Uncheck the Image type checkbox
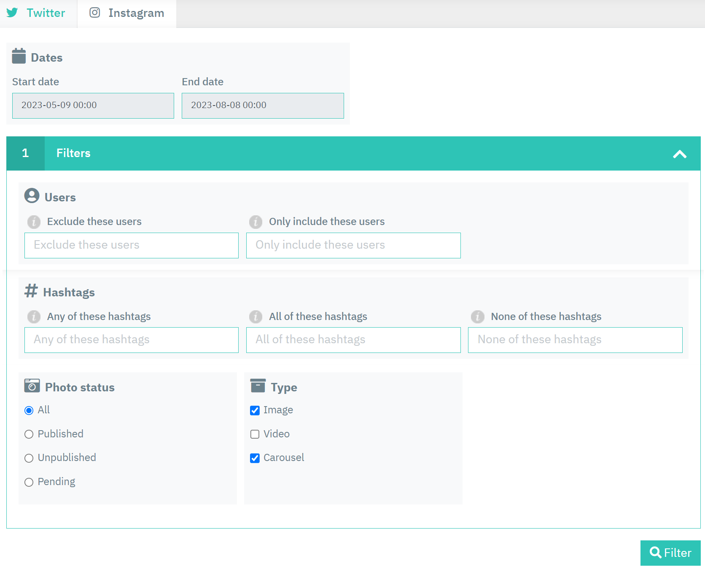 255,410
